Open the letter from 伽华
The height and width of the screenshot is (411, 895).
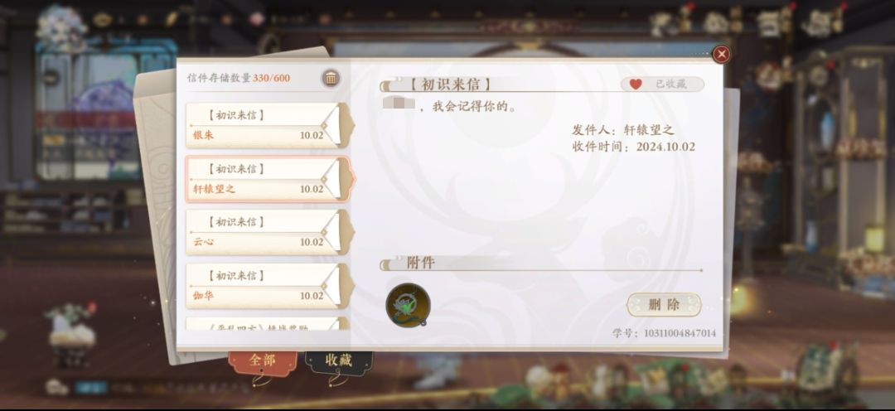point(268,286)
